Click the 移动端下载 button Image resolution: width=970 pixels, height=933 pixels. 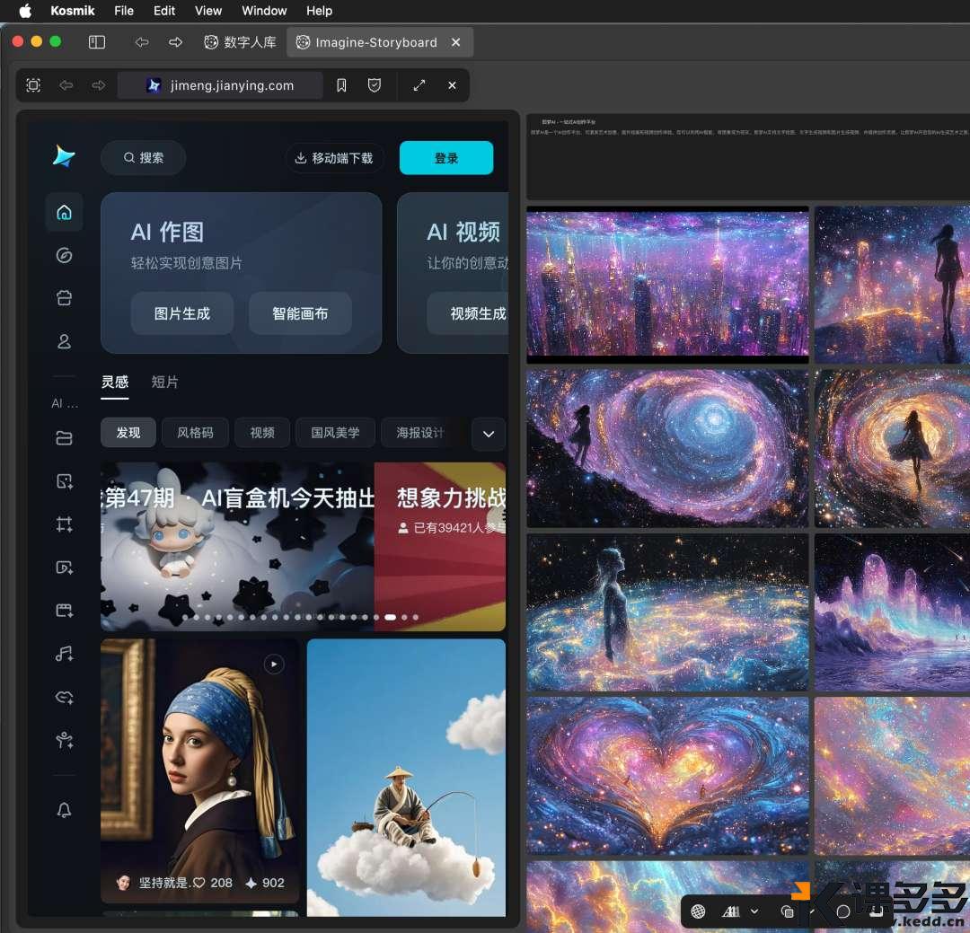[334, 158]
